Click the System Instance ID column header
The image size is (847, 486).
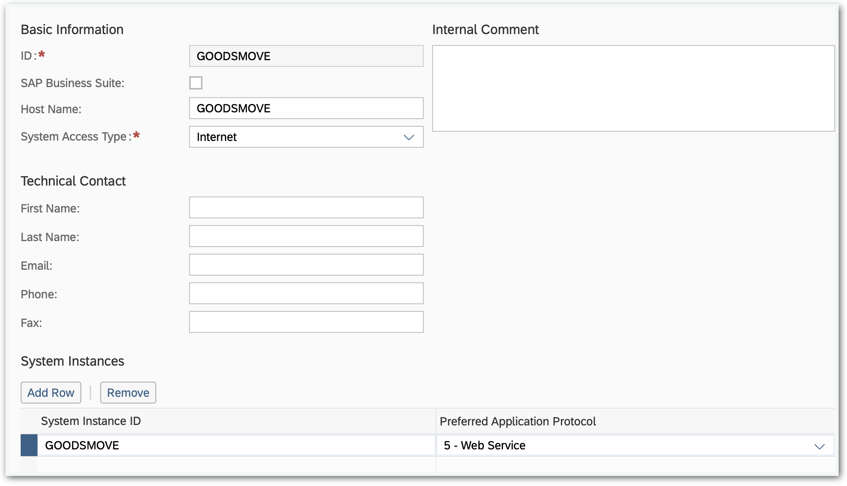(91, 421)
